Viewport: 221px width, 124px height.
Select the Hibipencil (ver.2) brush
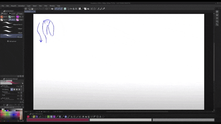11,23
